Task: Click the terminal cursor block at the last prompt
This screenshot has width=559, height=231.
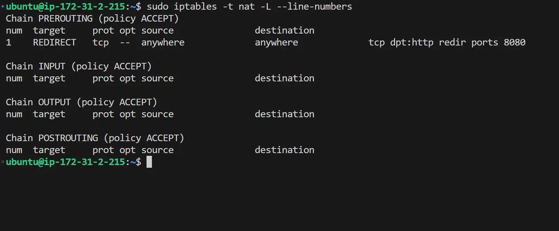Action: tap(149, 162)
